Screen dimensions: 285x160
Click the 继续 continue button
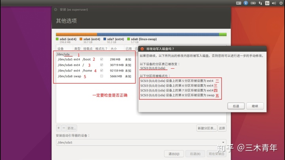255,106
